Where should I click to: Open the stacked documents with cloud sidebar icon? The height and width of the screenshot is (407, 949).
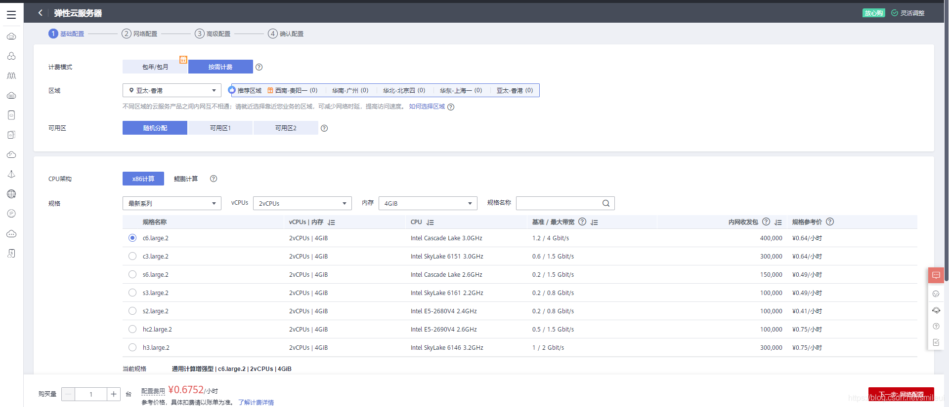[x=11, y=135]
